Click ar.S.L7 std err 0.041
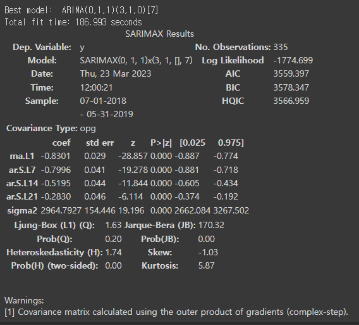 coord(95,170)
